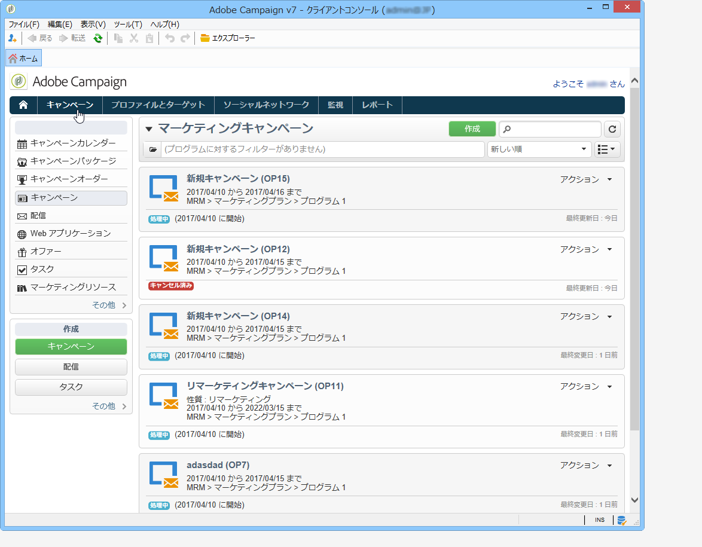The width and height of the screenshot is (702, 547).
Task: Select キャンペーン item in sidebar list
Action: point(71,198)
